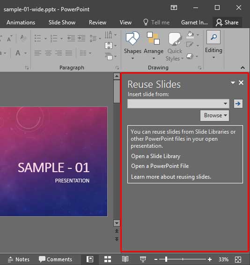Collapse the ribbon
This screenshot has height=265, width=250.
[243, 68]
